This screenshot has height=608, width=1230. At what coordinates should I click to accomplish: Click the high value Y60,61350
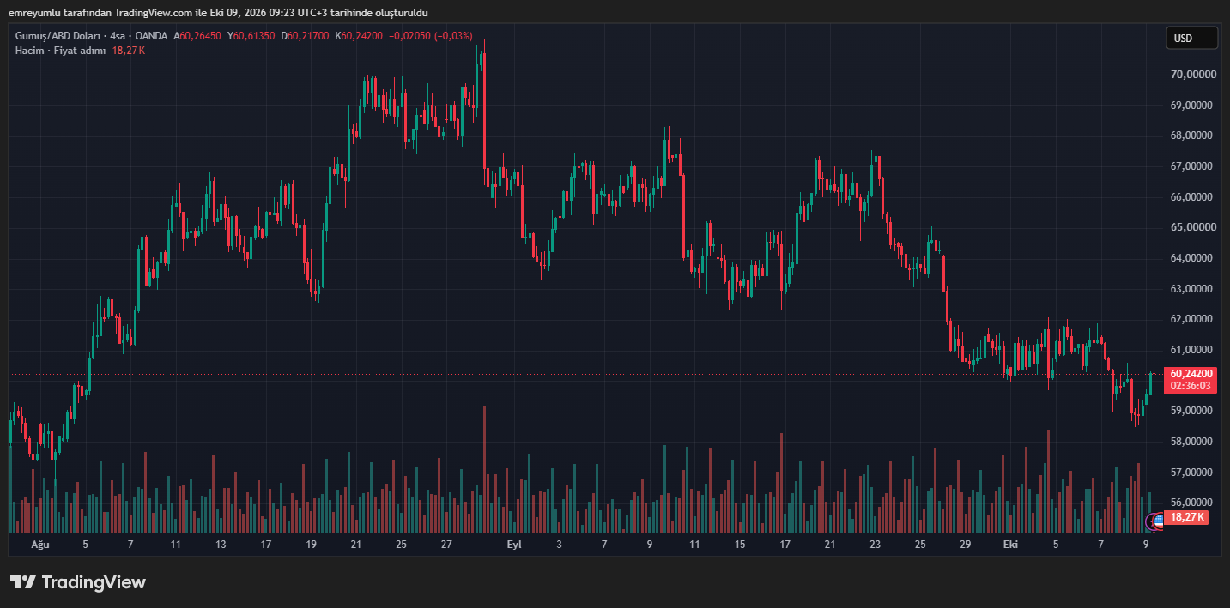click(x=251, y=36)
